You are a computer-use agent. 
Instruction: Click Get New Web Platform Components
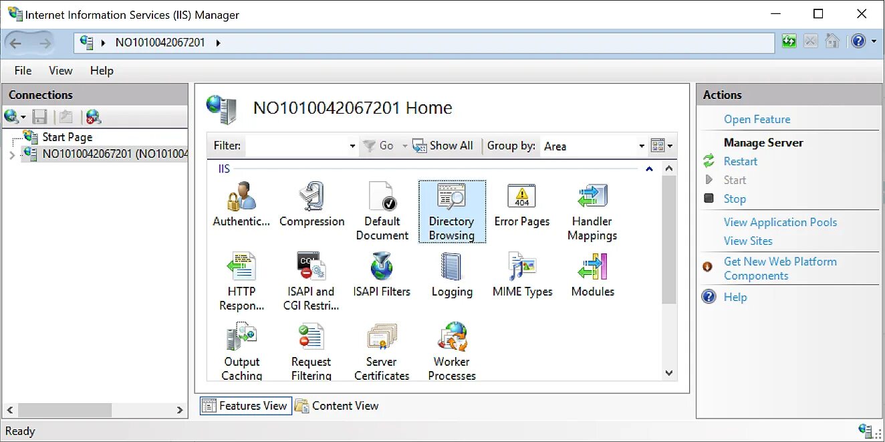click(x=780, y=269)
